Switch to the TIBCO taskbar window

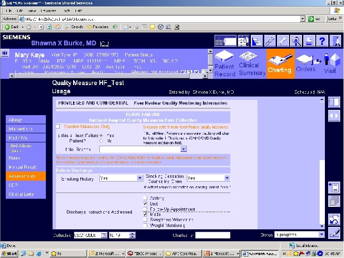tap(144, 254)
